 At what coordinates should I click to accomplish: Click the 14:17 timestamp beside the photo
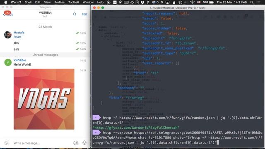click(83, 70)
